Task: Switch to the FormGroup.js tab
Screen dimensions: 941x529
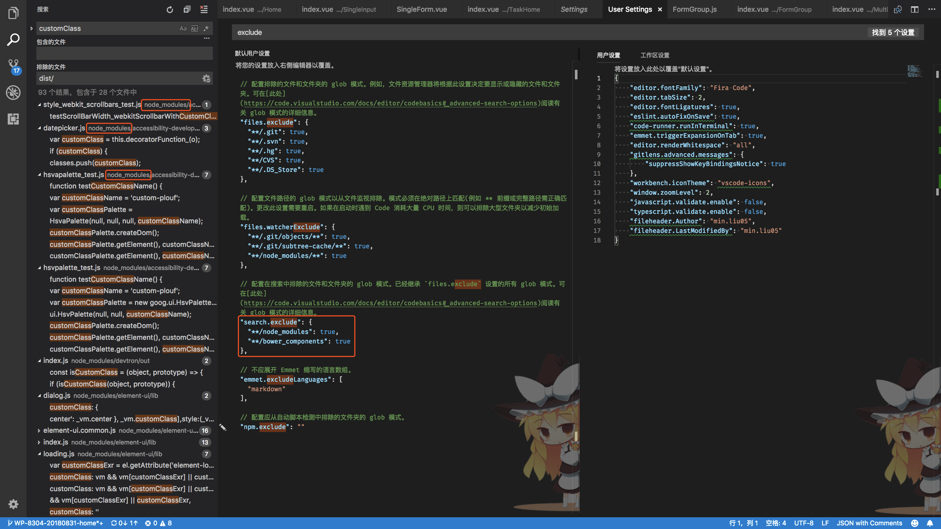Action: point(694,10)
